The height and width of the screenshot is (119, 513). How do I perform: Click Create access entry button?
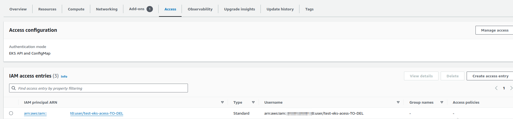point(490,76)
